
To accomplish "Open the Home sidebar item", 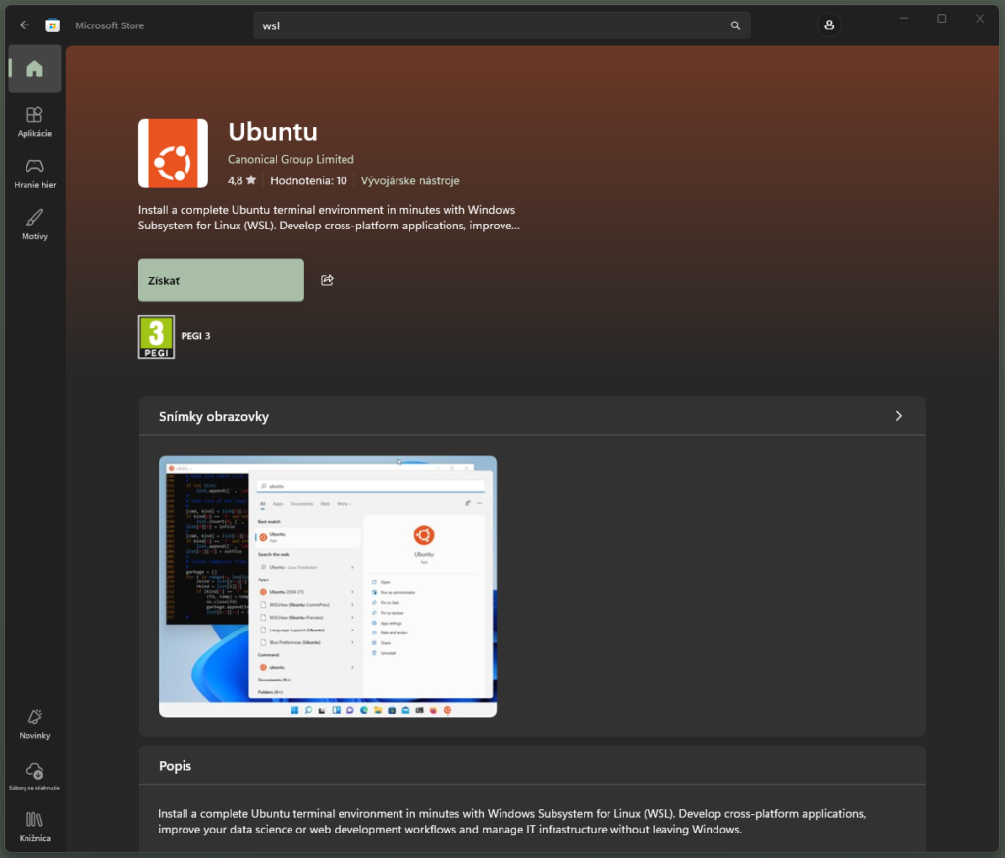I will [34, 69].
